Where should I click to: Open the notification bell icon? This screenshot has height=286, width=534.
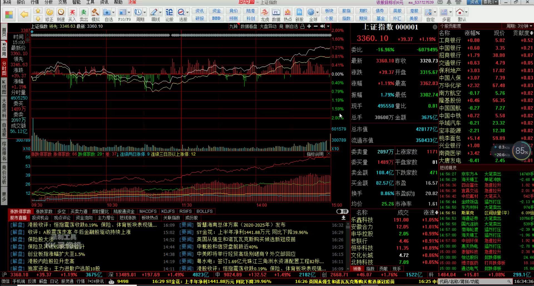[x=449, y=2]
